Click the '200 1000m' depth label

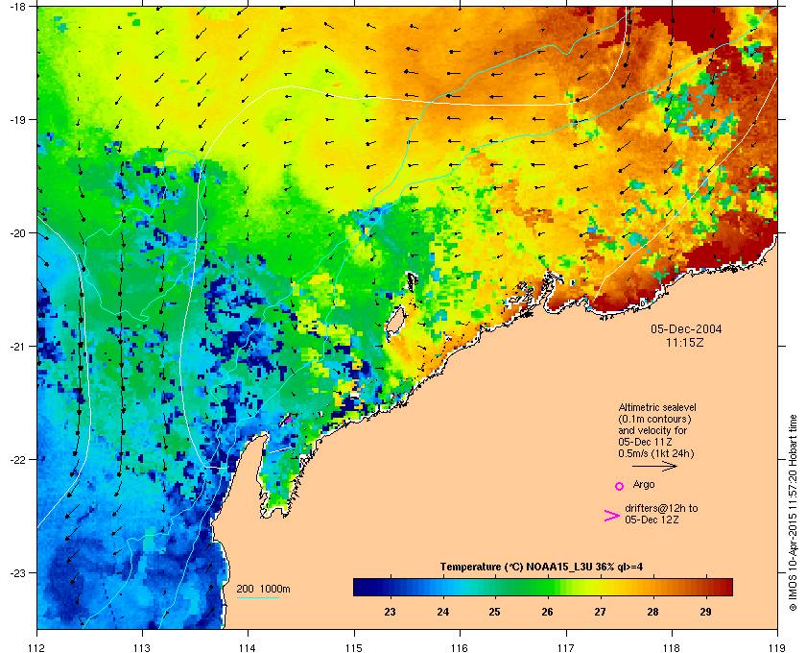[x=263, y=590]
